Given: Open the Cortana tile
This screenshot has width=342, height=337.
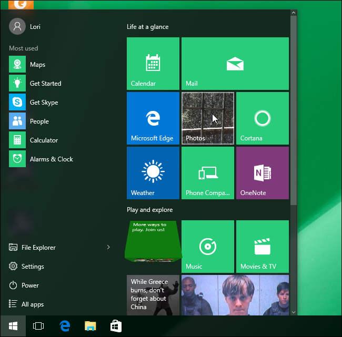Looking at the screenshot, I should [x=263, y=118].
